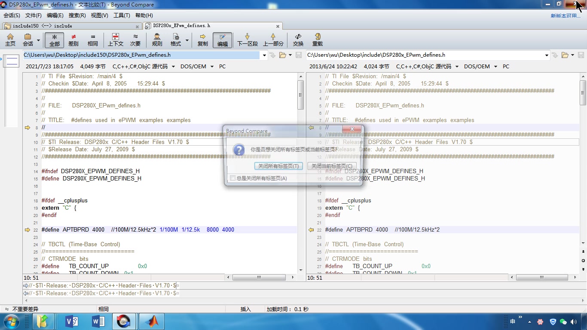The image size is (587, 330).
Task: Change left DOS/OEM encoding dropdown
Action: pos(197,67)
